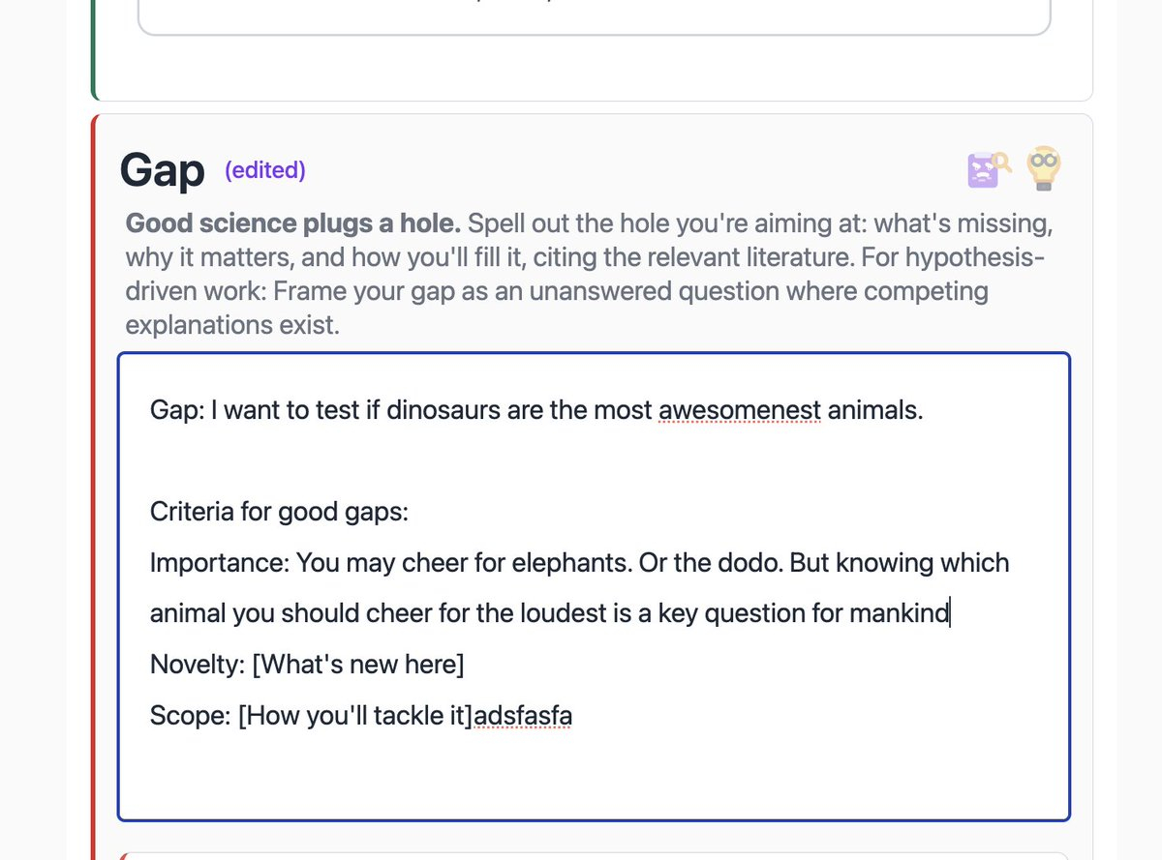Place cursor on the word "mankind"
Viewport: 1162px width, 860px height.
click(x=899, y=613)
